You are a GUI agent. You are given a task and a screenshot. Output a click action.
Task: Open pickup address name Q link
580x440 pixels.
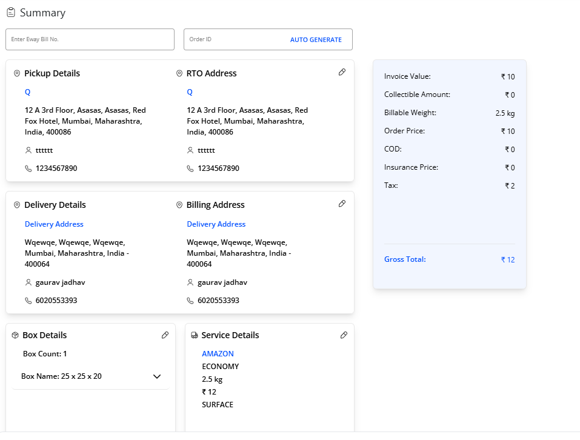pos(27,92)
